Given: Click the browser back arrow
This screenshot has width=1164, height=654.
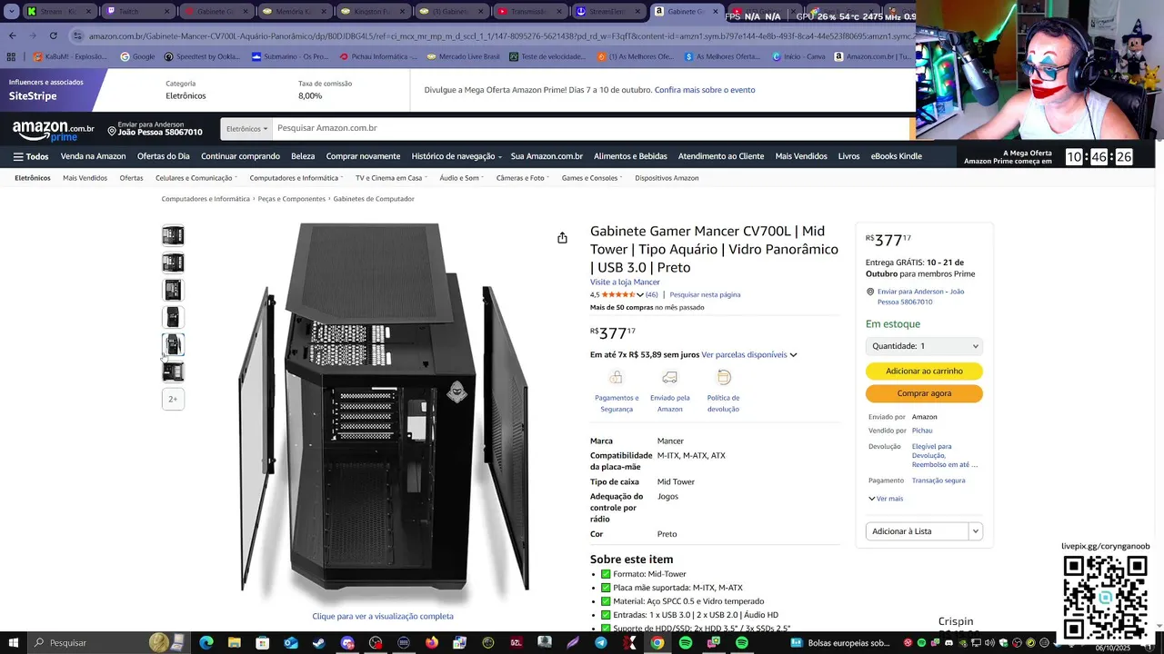Looking at the screenshot, I should pos(12,35).
